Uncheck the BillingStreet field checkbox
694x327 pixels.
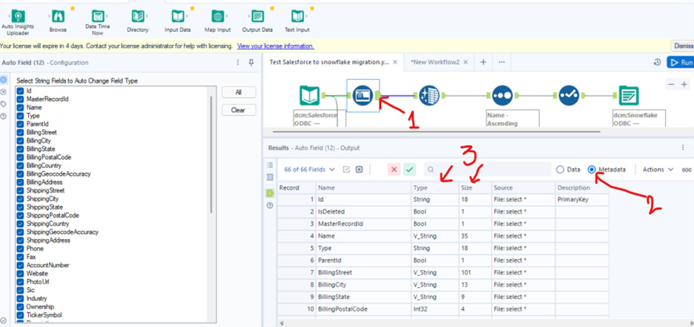[21, 132]
